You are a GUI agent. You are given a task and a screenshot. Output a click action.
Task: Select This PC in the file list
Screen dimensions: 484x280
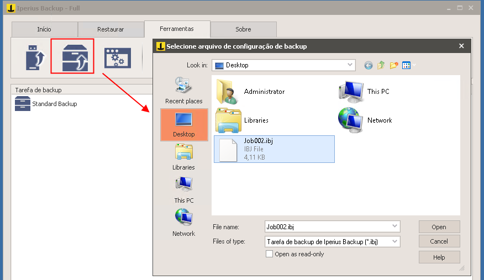pos(364,92)
